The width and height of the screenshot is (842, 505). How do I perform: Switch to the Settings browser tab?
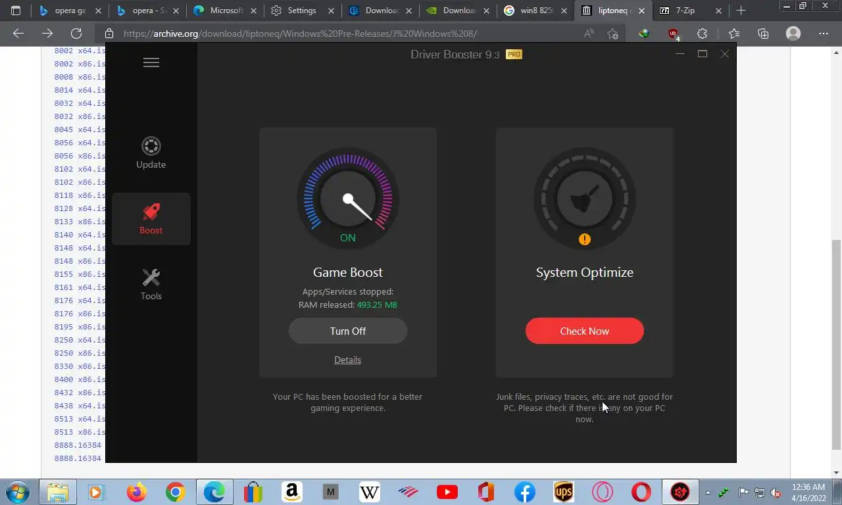click(x=303, y=11)
